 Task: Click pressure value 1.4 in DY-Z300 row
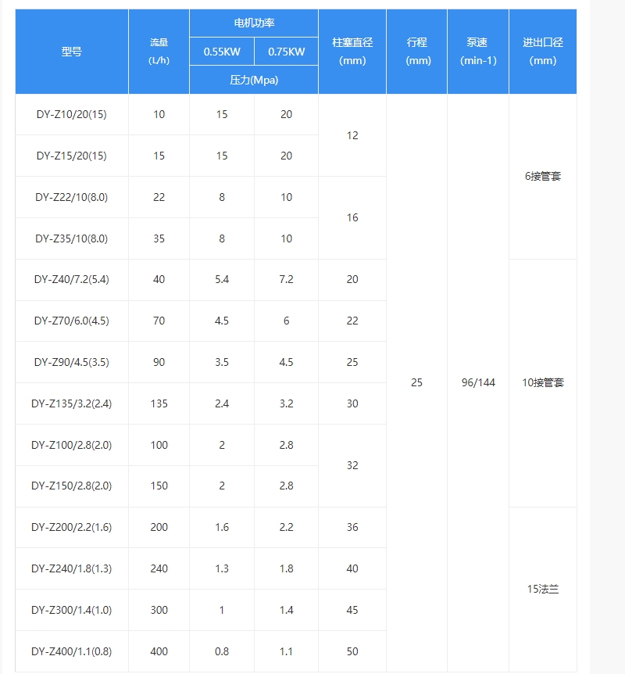coord(287,610)
